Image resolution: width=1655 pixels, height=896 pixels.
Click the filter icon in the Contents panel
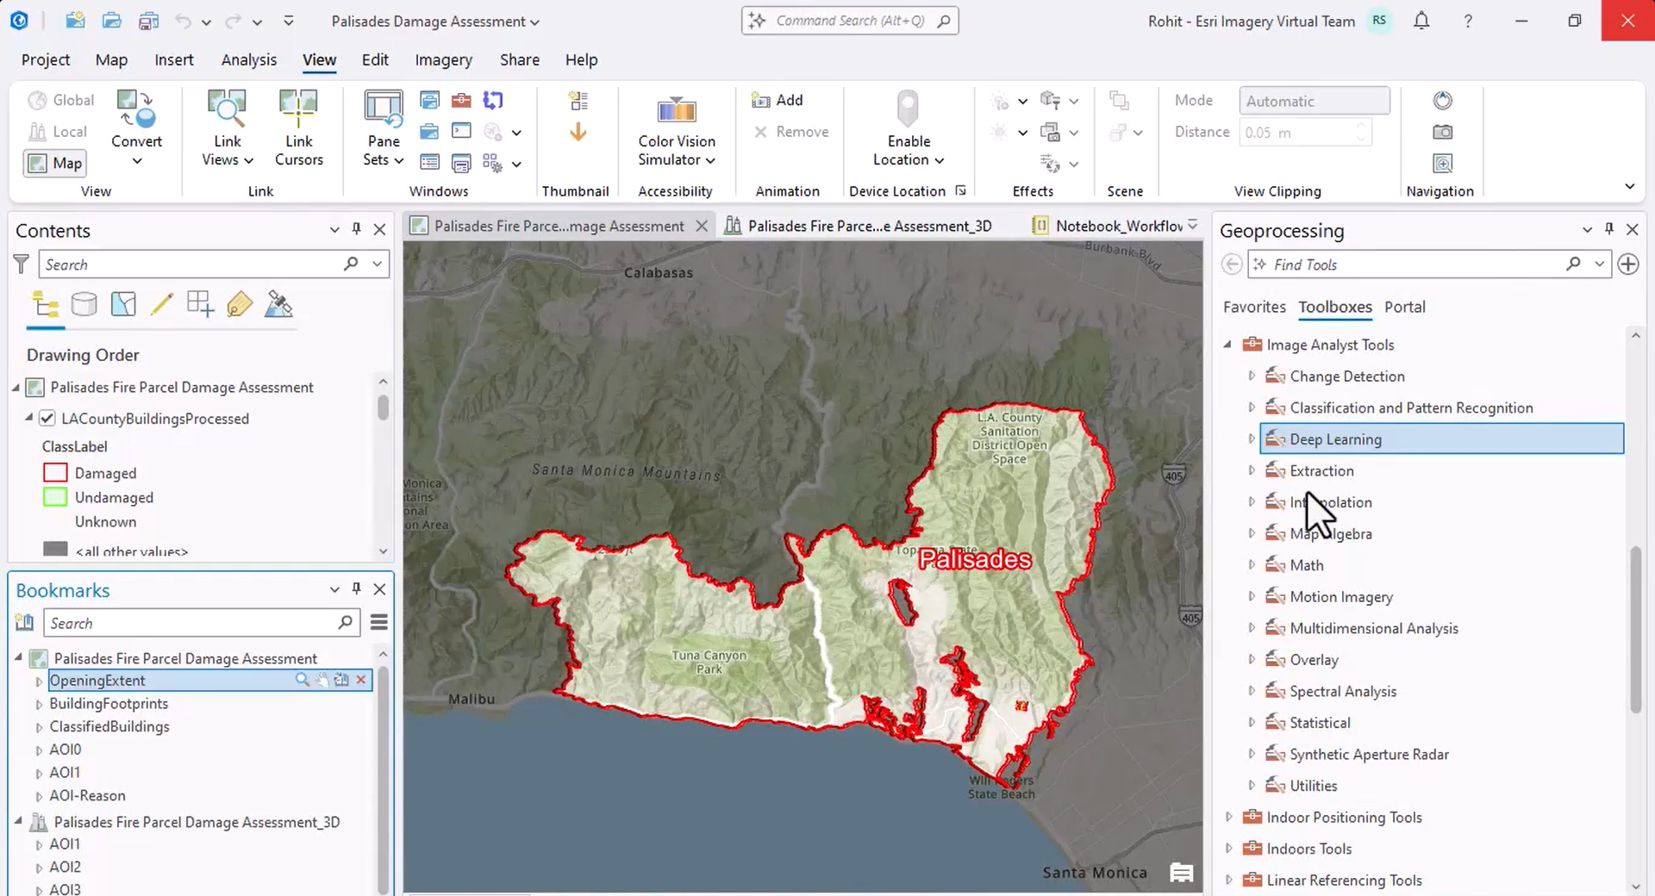tap(22, 264)
